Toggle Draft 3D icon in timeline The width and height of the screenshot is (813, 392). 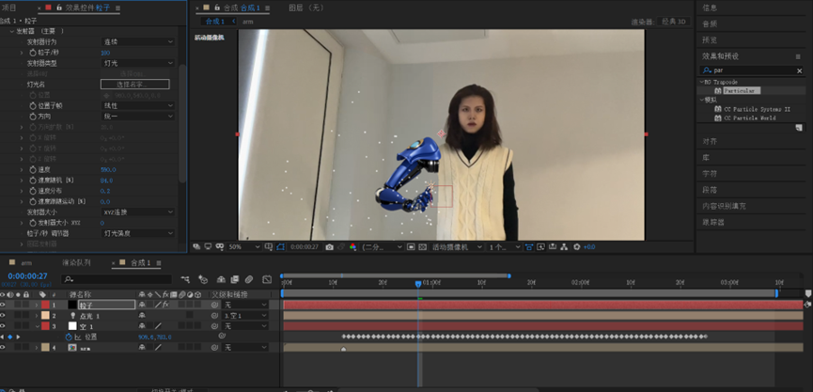click(203, 279)
